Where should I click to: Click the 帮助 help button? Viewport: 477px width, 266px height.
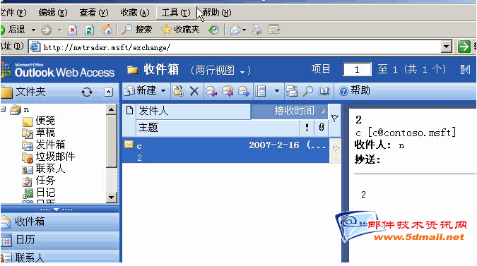pyautogui.click(x=355, y=90)
